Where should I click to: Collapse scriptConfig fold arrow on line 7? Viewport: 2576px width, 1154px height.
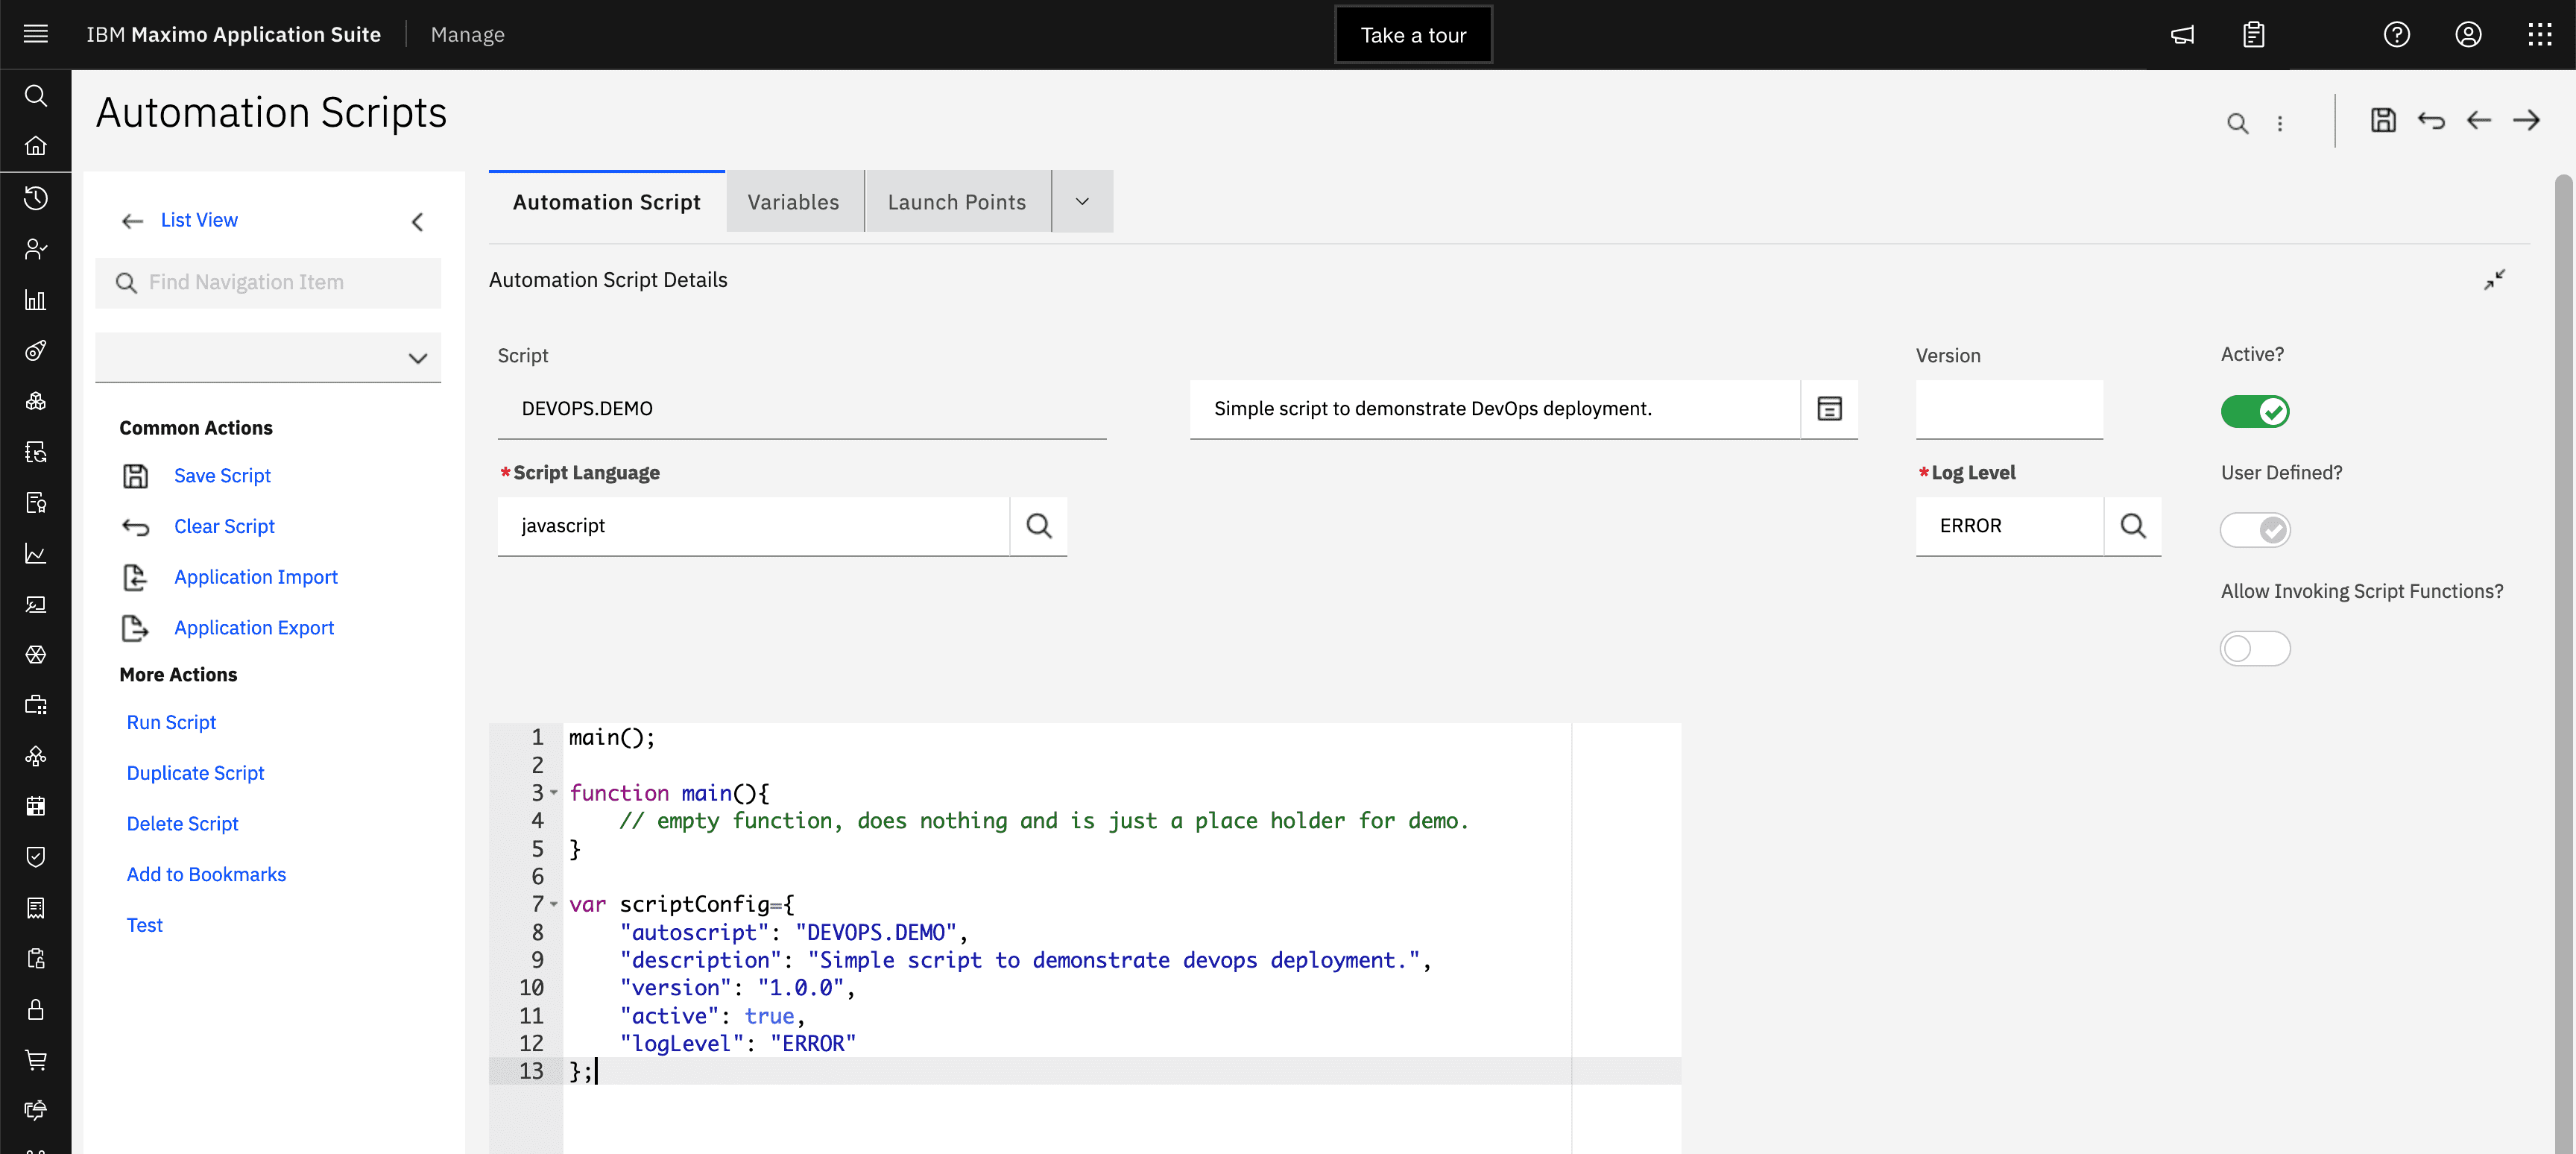[553, 903]
